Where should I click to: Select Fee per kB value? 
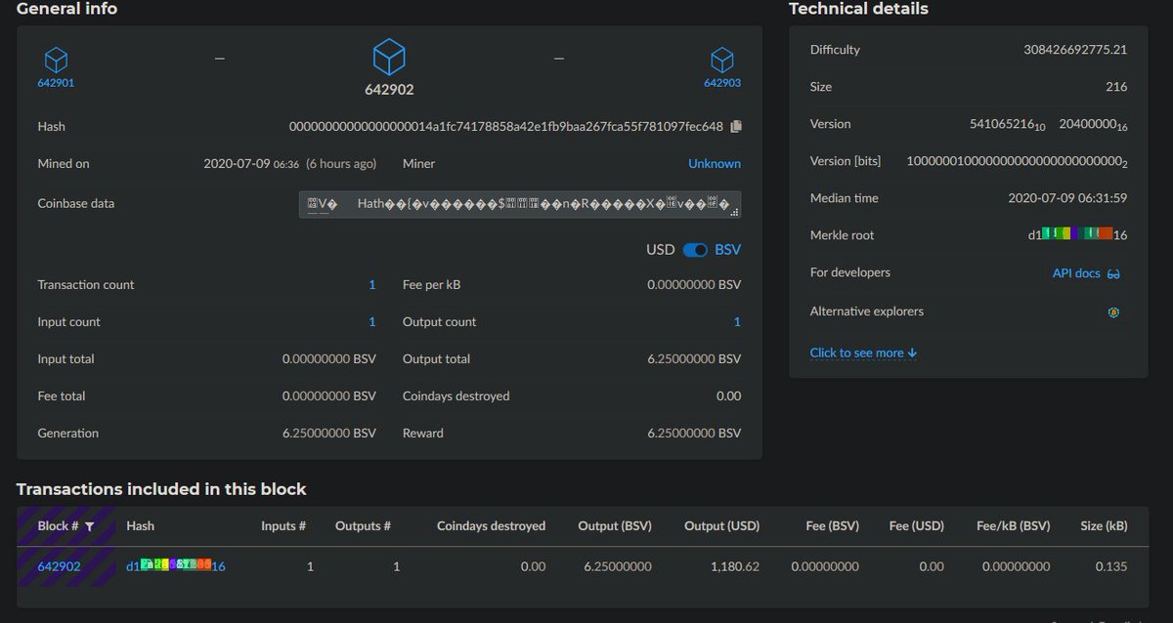coord(694,285)
